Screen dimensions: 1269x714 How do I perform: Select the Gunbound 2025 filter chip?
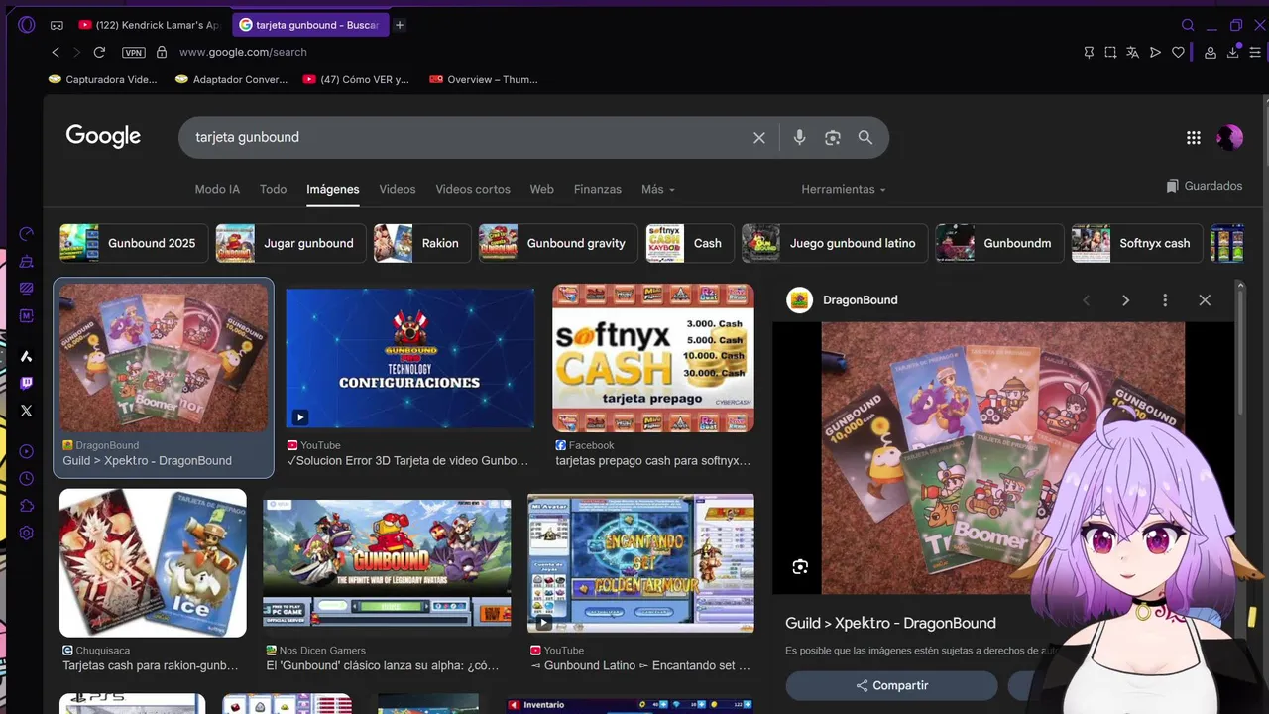coord(132,243)
